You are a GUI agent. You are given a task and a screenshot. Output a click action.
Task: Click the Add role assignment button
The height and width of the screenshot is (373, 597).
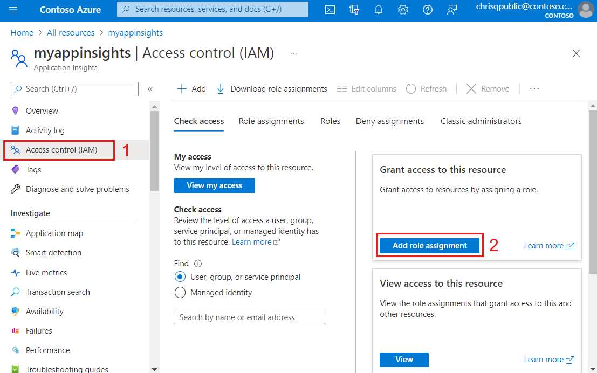pyautogui.click(x=429, y=245)
